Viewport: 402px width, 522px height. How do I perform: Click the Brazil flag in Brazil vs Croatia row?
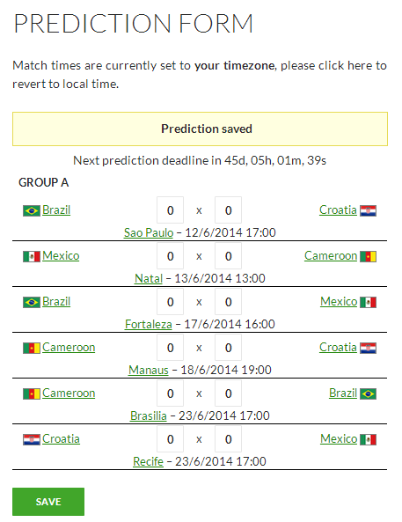[x=32, y=210]
